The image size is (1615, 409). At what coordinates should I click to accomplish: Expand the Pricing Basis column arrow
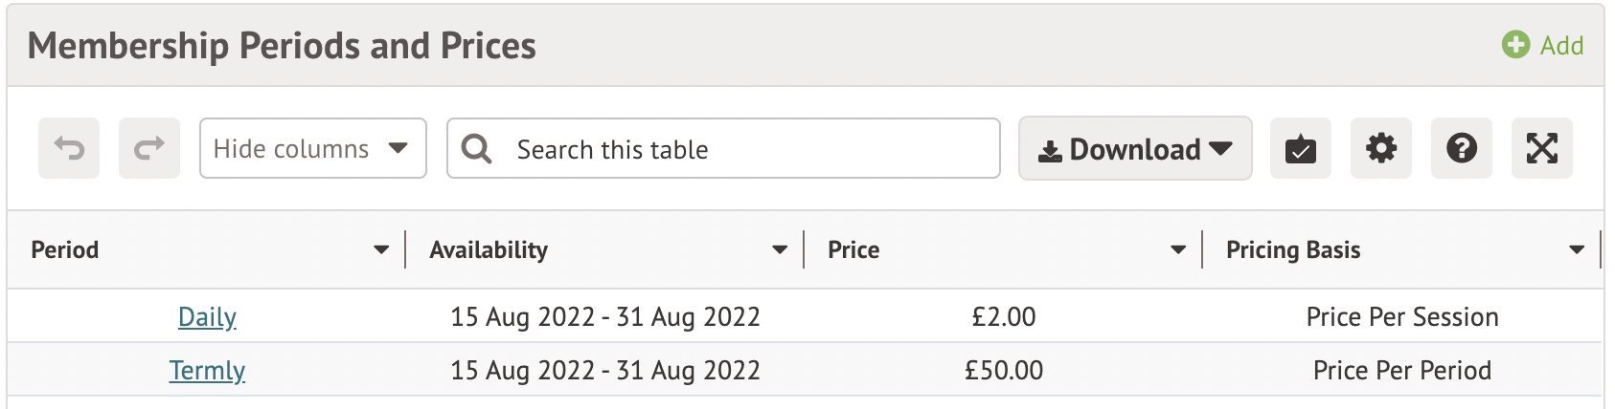click(1577, 250)
